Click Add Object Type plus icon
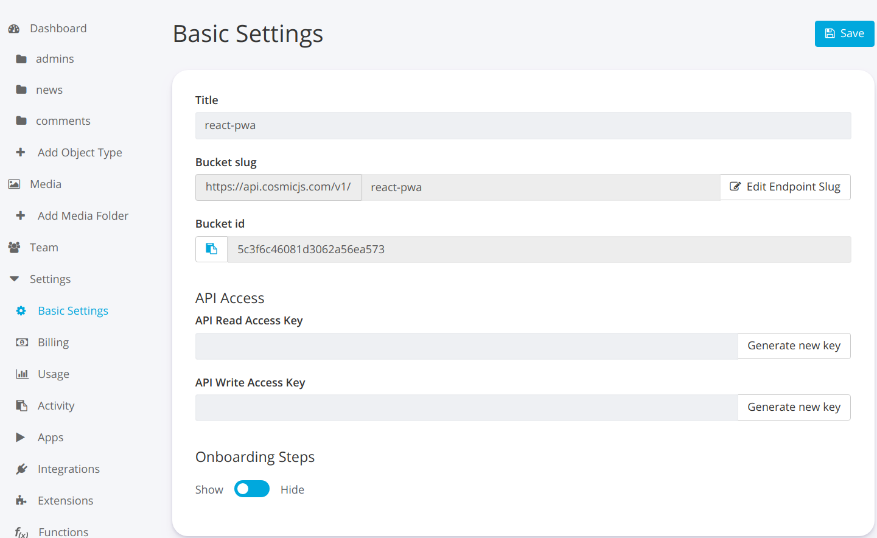 coord(21,153)
